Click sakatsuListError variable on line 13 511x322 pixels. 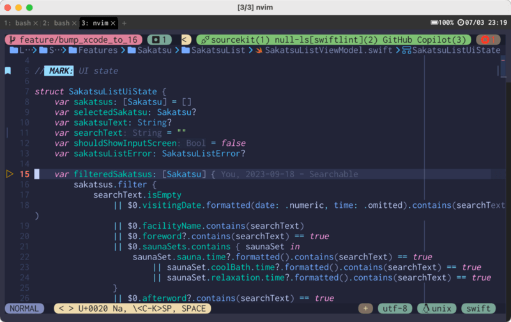pos(112,154)
